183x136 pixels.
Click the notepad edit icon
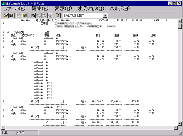pos(58,15)
